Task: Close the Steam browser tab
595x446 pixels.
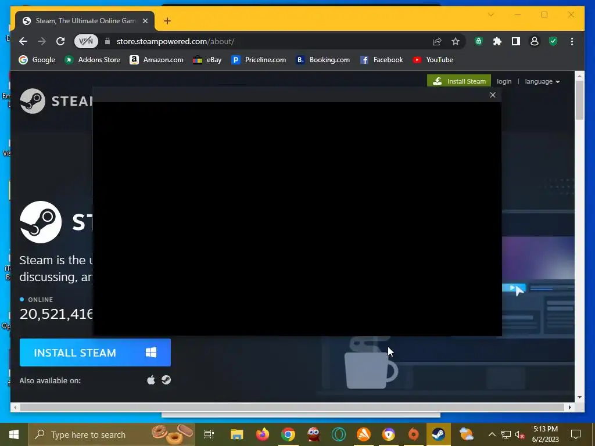Action: click(x=145, y=21)
